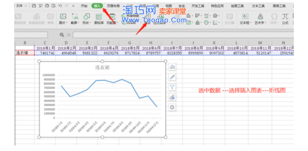Viewport: 308px width, 151px height.
Task: Insert a text box with 文本框 icon
Action: [x=245, y=17]
